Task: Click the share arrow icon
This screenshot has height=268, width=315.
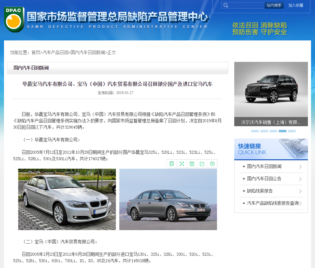Action: [202, 164]
